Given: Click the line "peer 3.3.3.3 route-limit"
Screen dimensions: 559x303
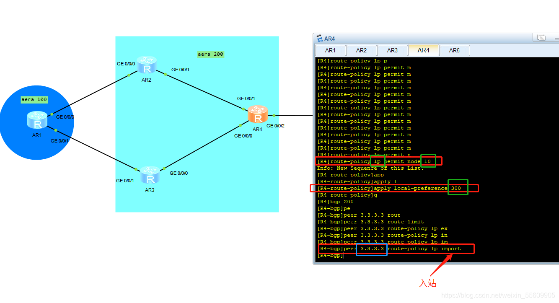Looking at the screenshot, I should coord(370,222).
